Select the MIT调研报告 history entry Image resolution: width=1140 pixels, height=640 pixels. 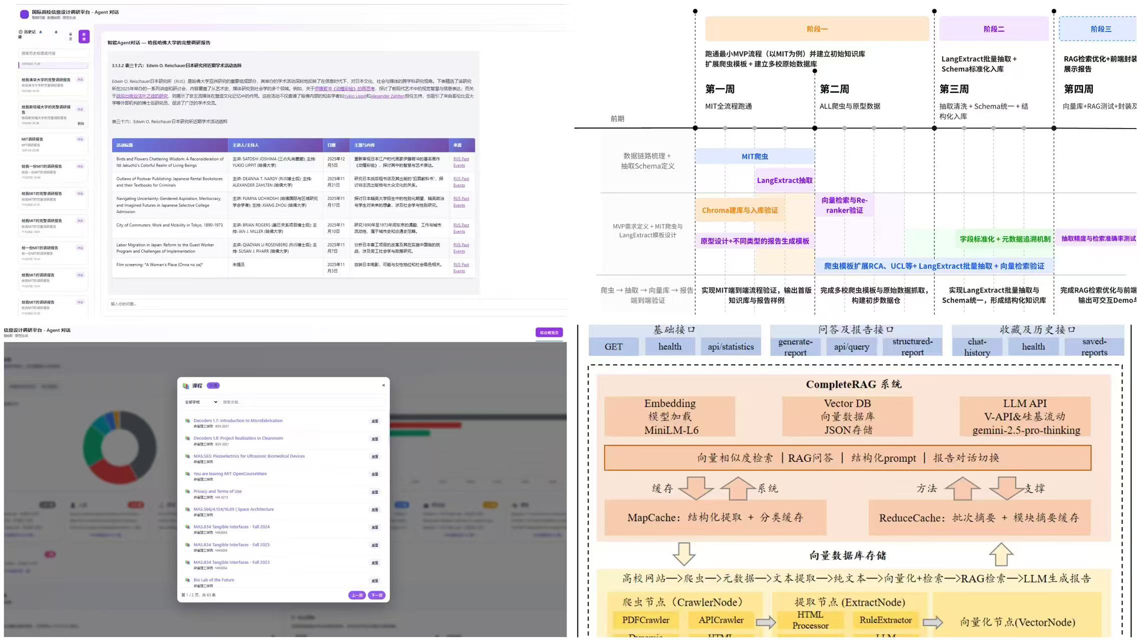[x=32, y=139]
